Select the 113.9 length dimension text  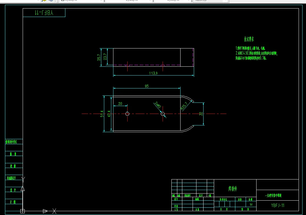click(153, 73)
